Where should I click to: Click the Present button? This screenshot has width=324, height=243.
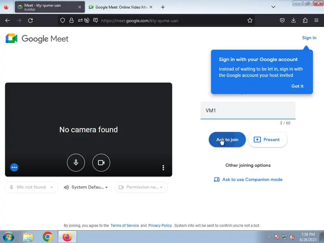(x=268, y=140)
